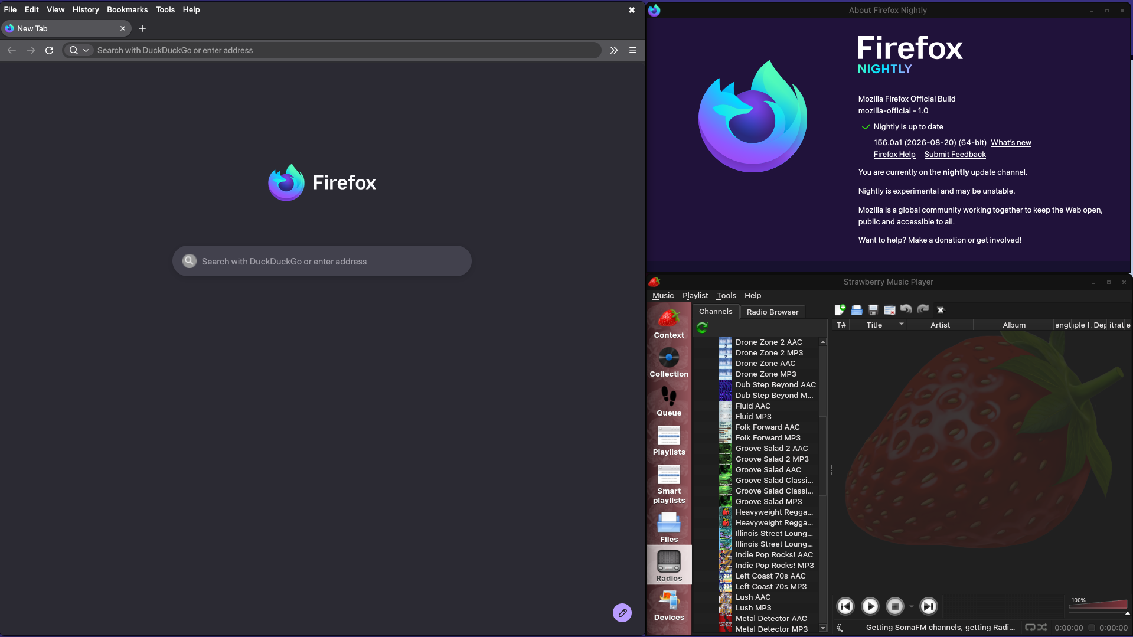The image size is (1133, 637).
Task: Open the File menu in Firefox
Action: click(x=10, y=9)
